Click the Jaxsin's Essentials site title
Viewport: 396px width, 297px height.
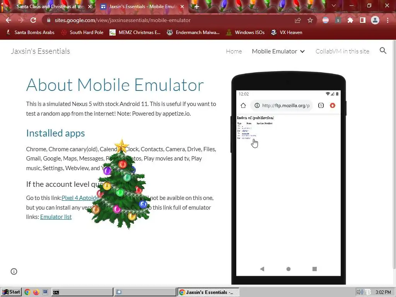pyautogui.click(x=40, y=51)
